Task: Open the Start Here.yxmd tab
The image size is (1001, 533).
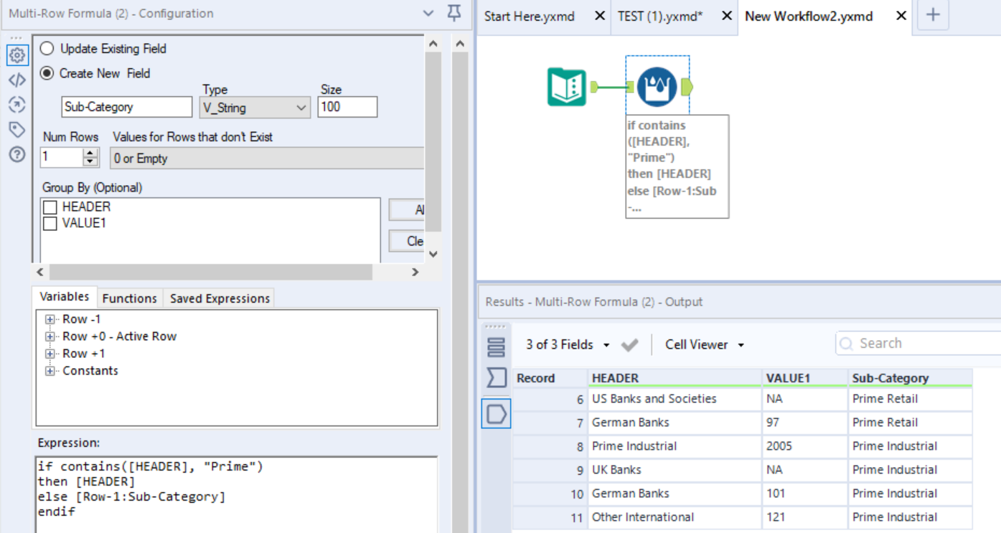Action: pos(530,16)
